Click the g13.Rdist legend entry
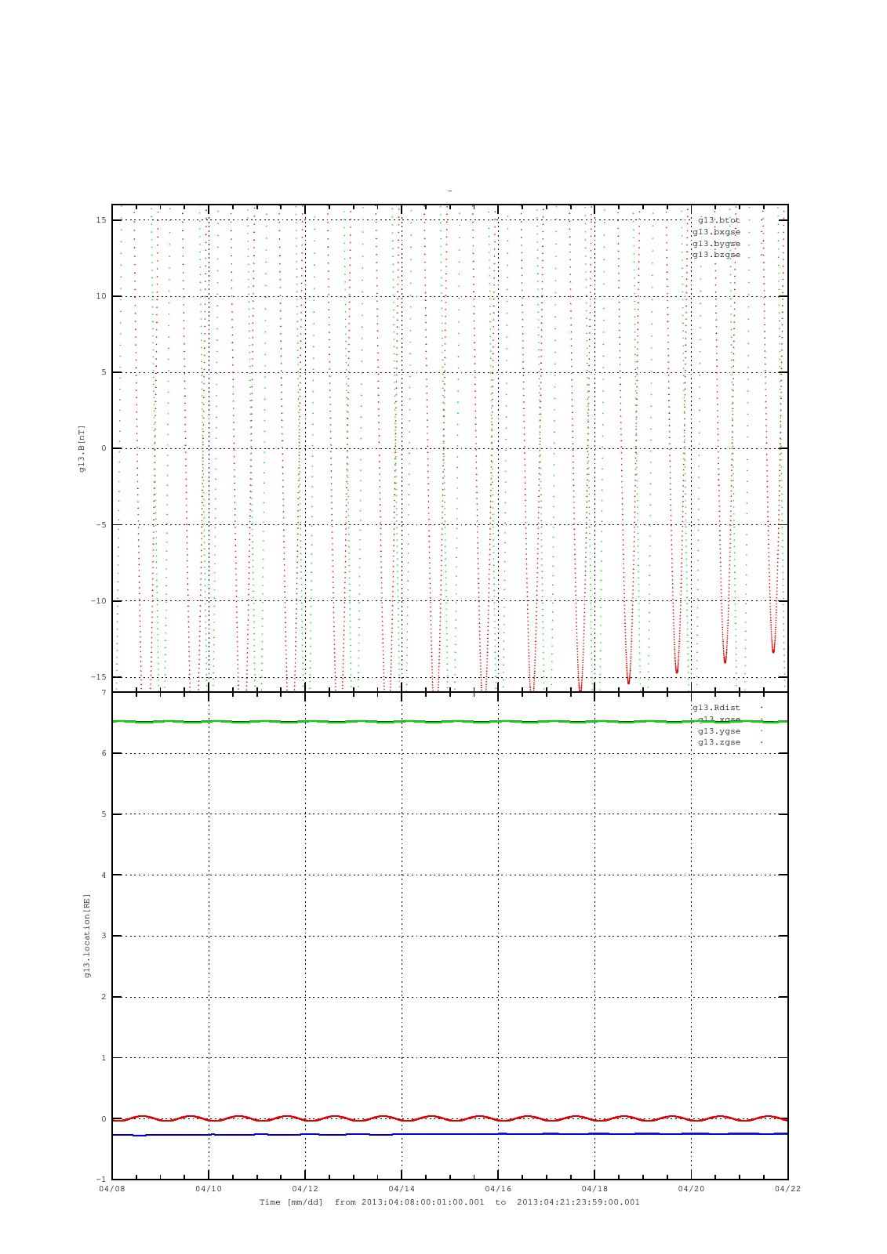The image size is (887, 1254). pos(716,708)
